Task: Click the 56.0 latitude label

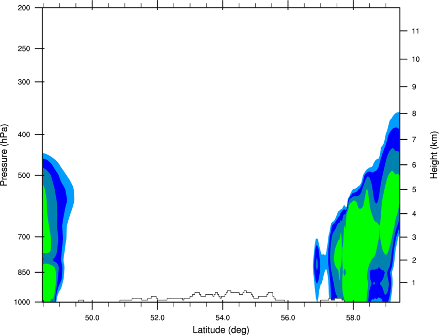Action: tap(288, 318)
